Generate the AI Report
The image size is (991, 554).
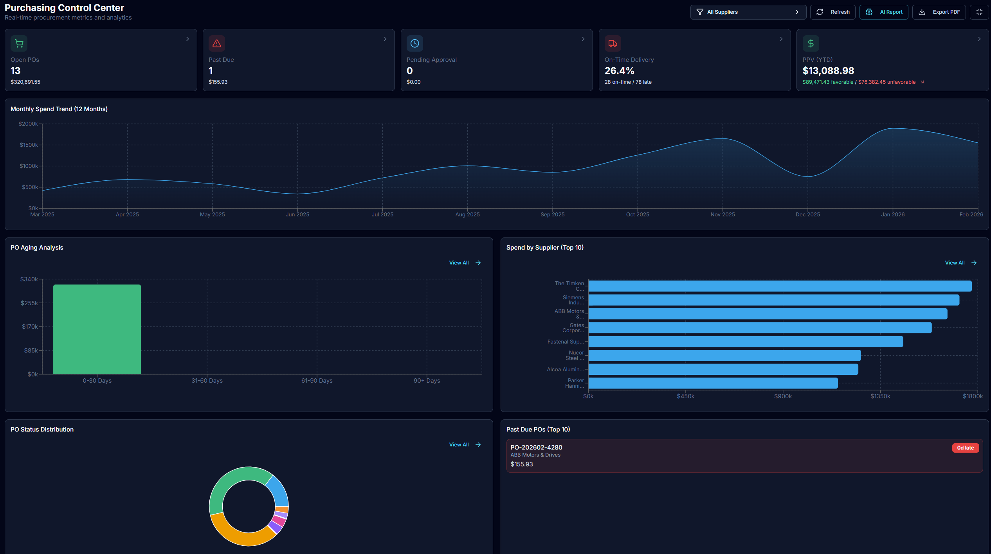coord(884,12)
